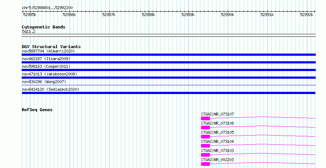Open transcript ITGA2|NM_002203 label
The image size is (326, 168).
[218, 160]
